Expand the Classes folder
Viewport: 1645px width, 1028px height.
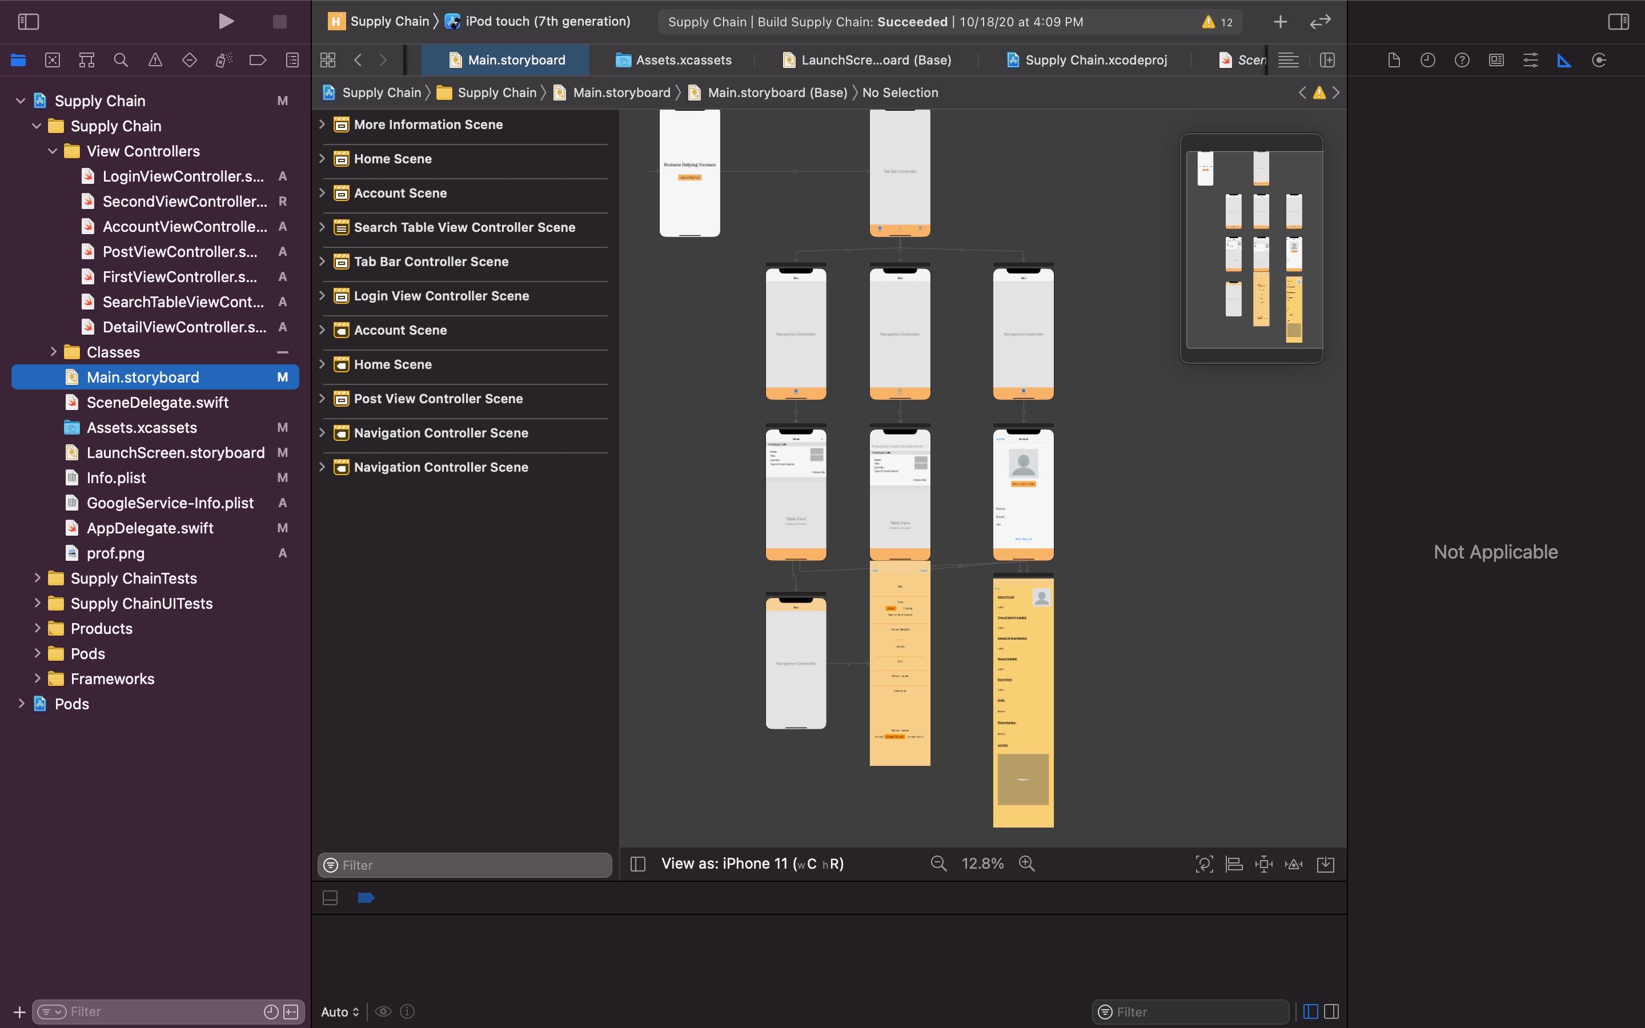[53, 351]
